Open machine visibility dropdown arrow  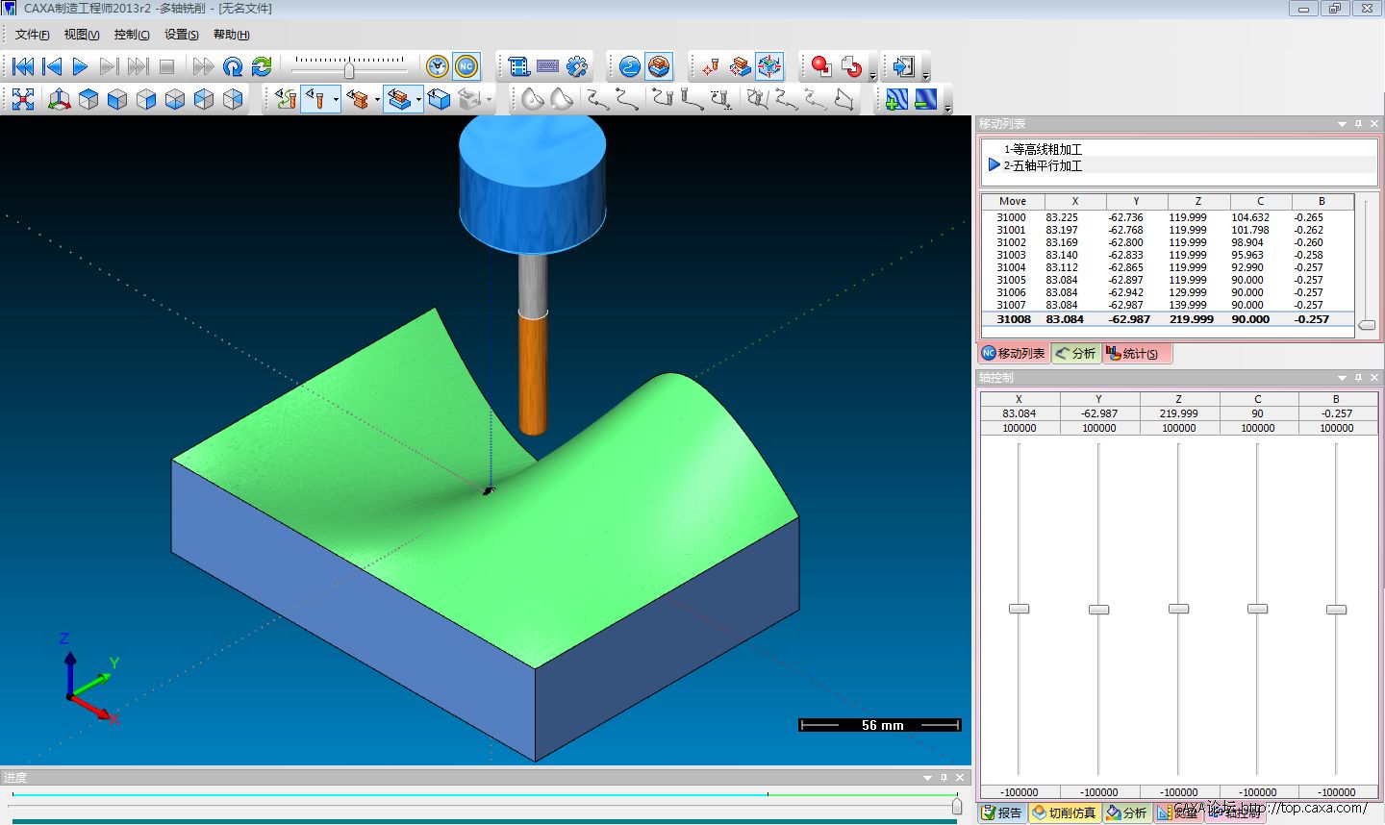coord(489,99)
